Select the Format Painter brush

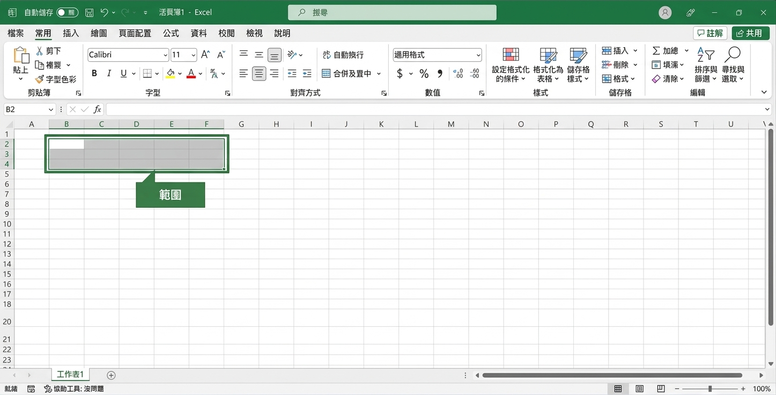coord(39,79)
